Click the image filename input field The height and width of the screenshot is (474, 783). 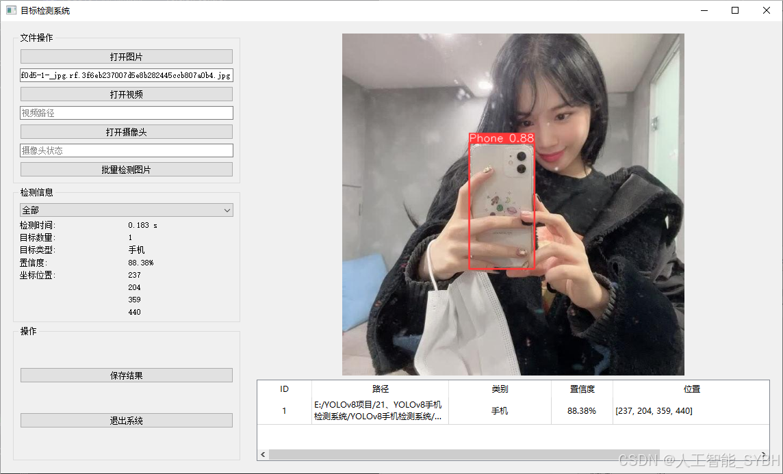(126, 75)
